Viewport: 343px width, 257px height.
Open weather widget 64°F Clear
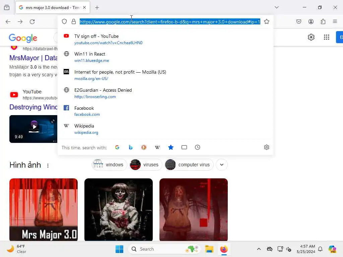pyautogui.click(x=16, y=249)
